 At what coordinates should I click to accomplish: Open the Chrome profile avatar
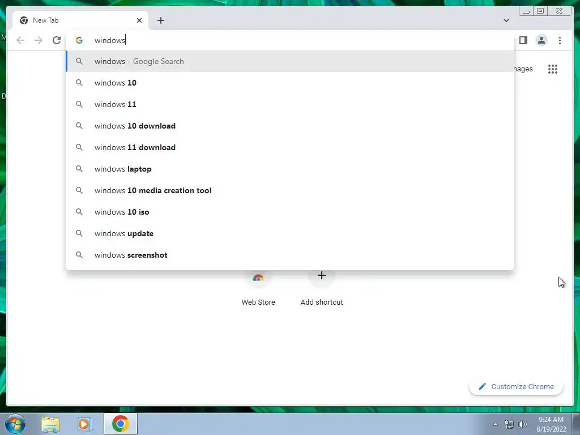pyautogui.click(x=541, y=40)
